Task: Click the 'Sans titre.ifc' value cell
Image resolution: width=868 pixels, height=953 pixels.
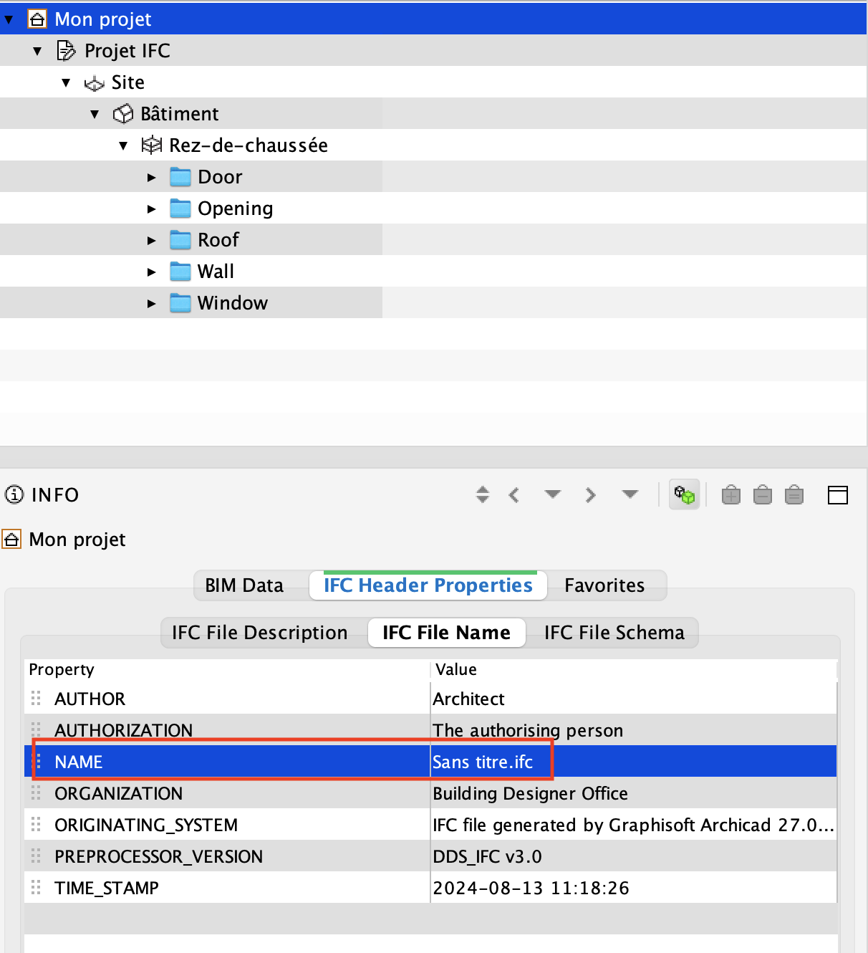Action: tap(634, 762)
